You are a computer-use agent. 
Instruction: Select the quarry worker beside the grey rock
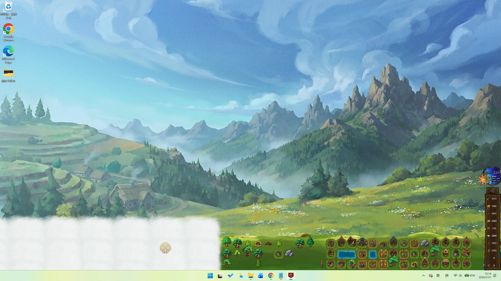(425, 243)
